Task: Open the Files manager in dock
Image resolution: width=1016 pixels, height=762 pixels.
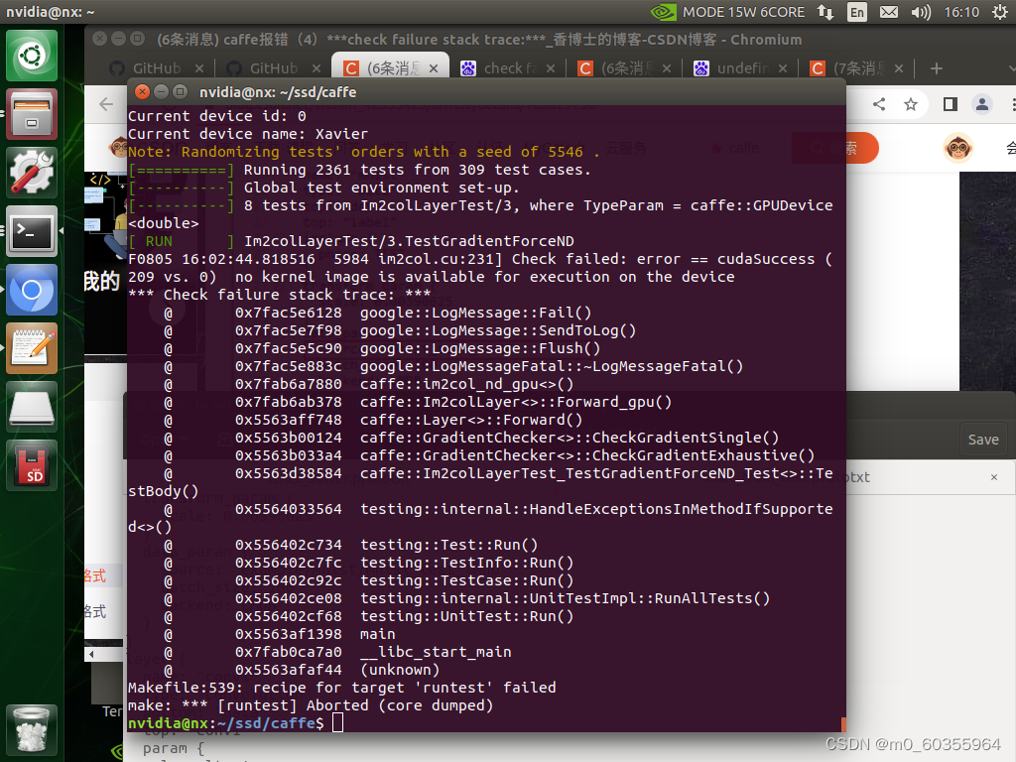Action: pyautogui.click(x=32, y=114)
